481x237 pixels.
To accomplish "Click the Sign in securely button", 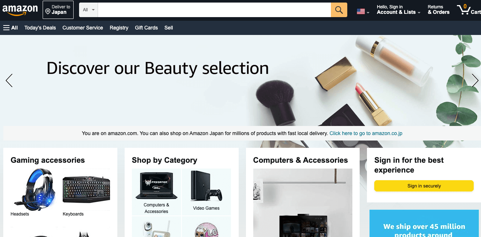I will pos(424,186).
